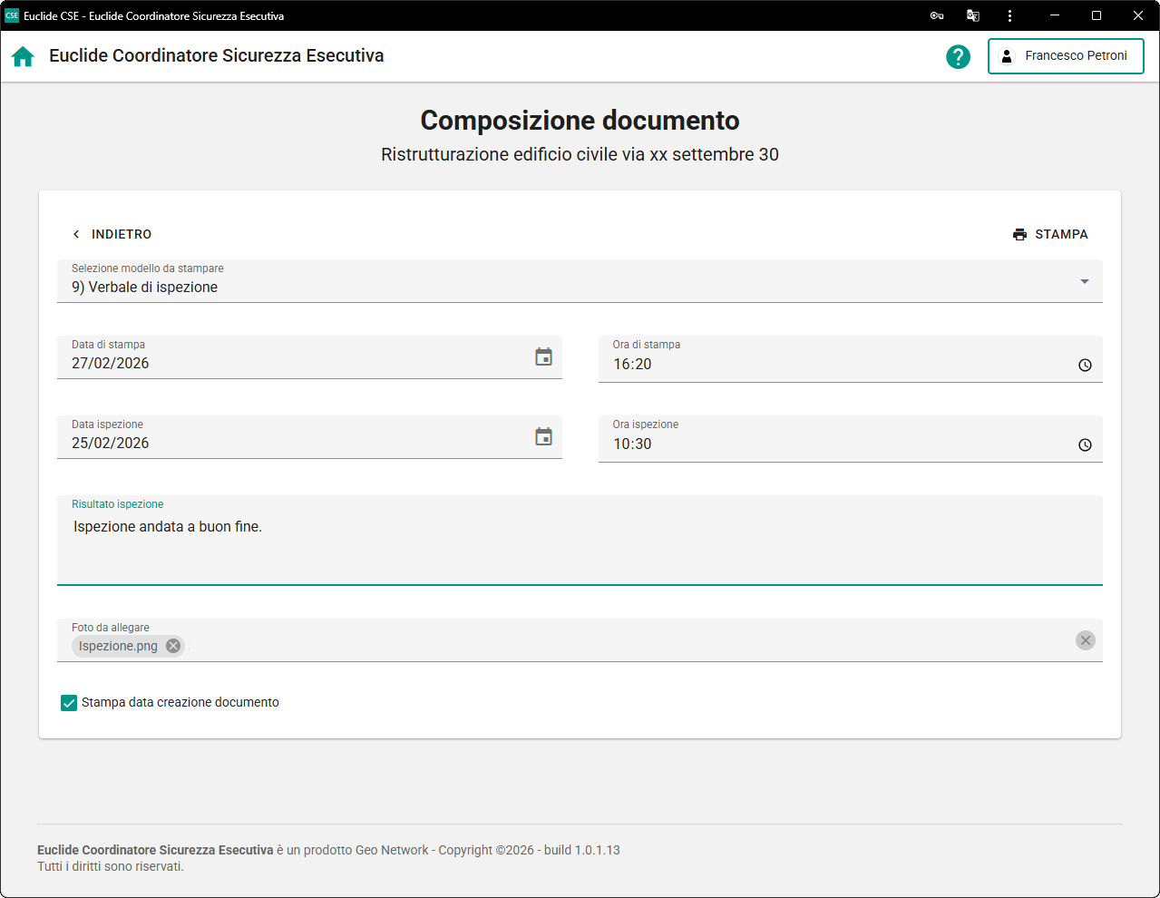1160x898 pixels.
Task: Click the Data di stampa date field
Action: (x=290, y=364)
